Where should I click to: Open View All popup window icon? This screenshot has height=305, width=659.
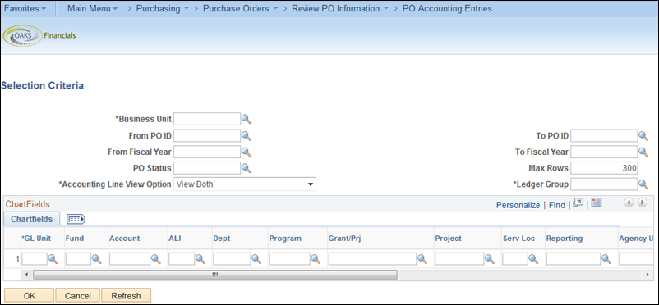578,203
